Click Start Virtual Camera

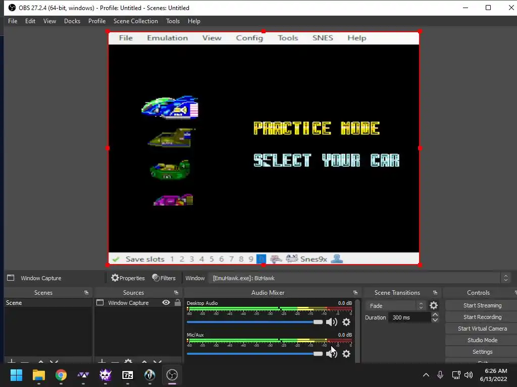[482, 329]
